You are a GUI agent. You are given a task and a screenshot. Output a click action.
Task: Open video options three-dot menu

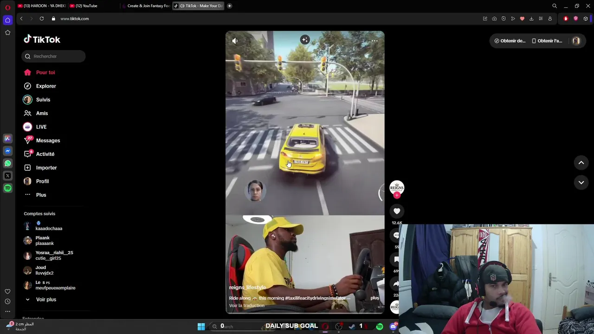point(374,41)
